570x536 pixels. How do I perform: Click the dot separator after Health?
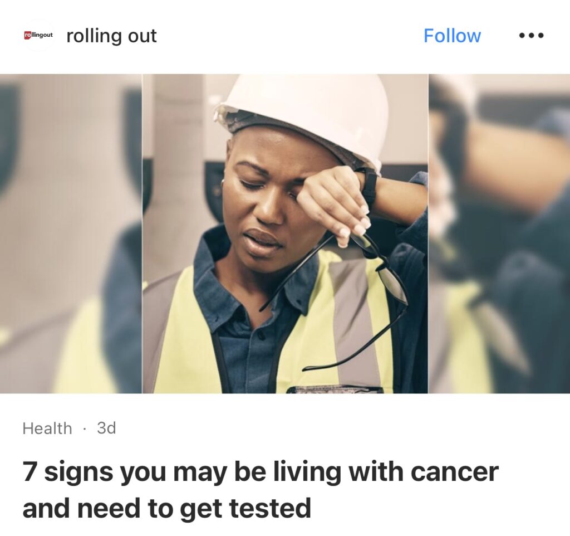pos(85,428)
